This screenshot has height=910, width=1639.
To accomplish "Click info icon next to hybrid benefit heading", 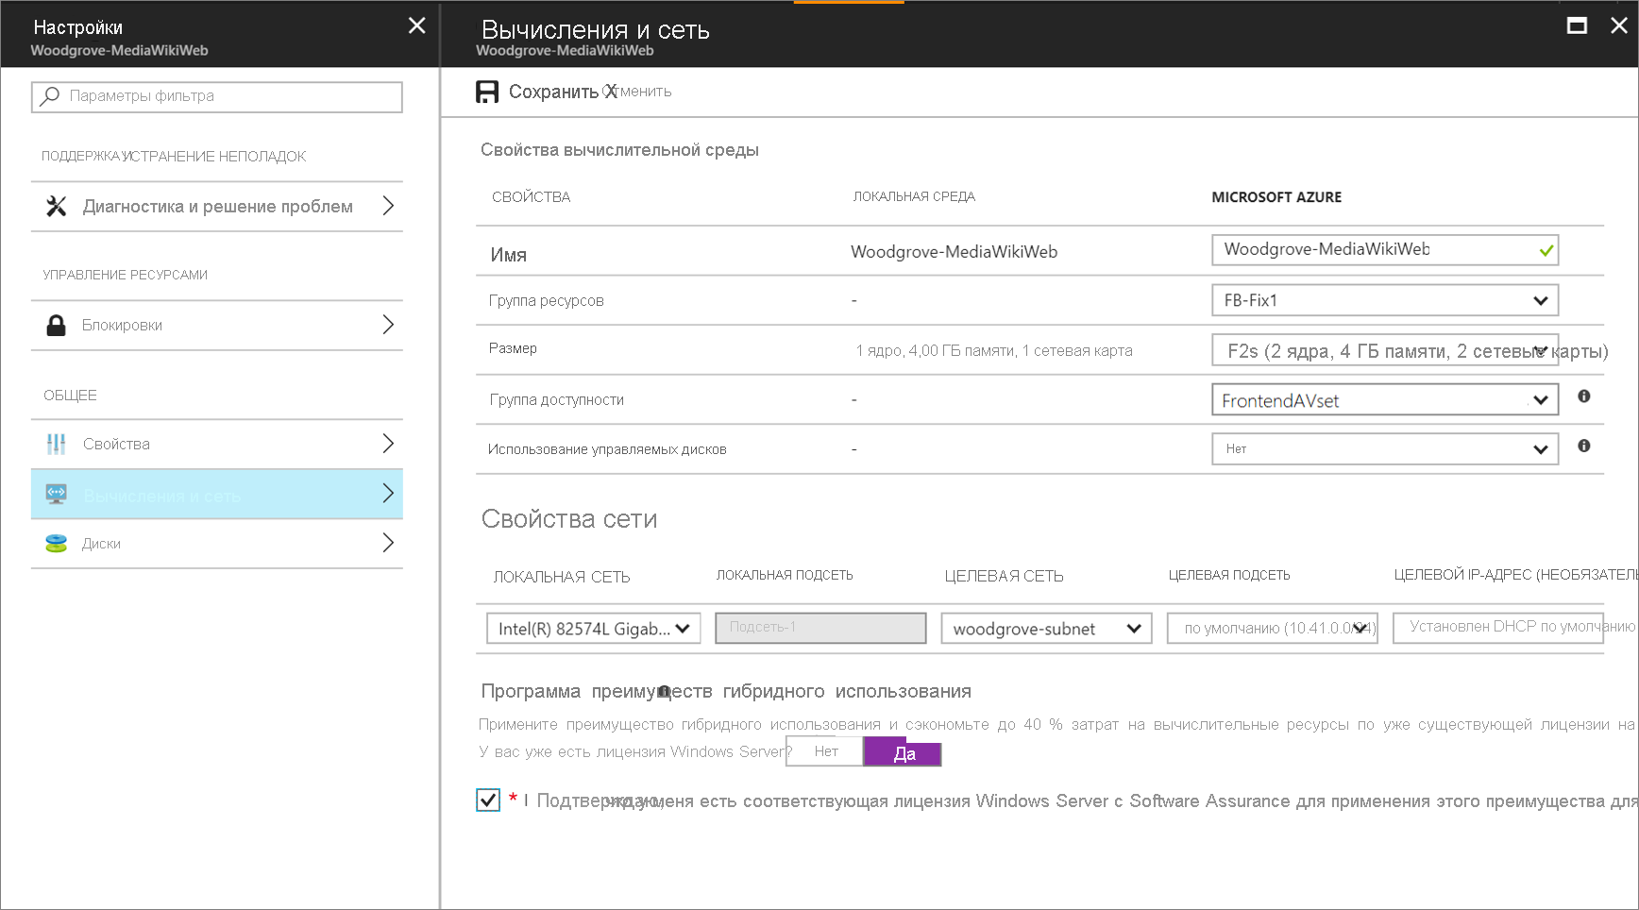I will point(664,692).
